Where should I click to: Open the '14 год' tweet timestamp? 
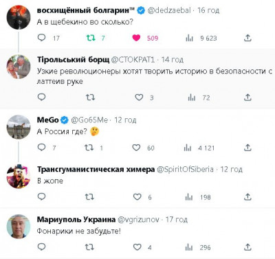[x=173, y=60]
